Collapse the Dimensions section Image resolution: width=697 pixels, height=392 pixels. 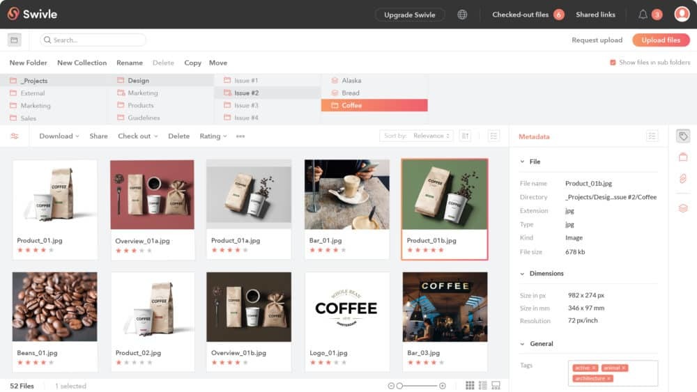[523, 274]
